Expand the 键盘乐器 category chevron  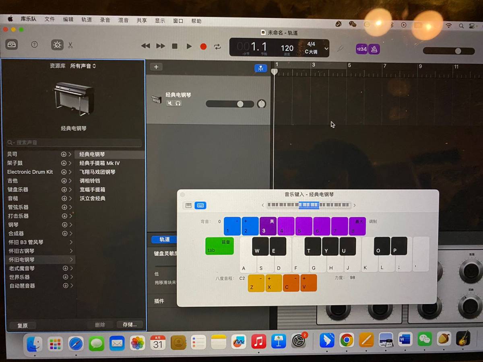point(70,190)
